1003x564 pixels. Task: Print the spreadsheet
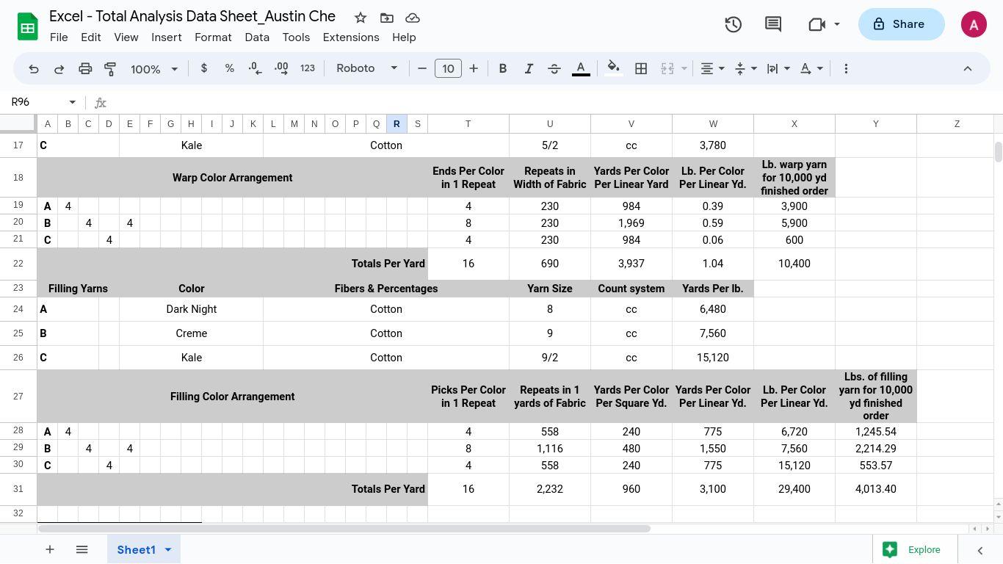click(x=85, y=68)
